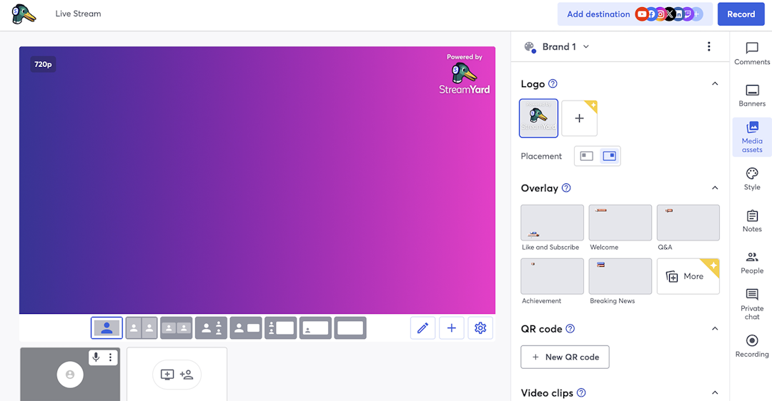Viewport: 772px width, 401px height.
Task: Select the person-plus-screen news layout
Action: (x=246, y=328)
